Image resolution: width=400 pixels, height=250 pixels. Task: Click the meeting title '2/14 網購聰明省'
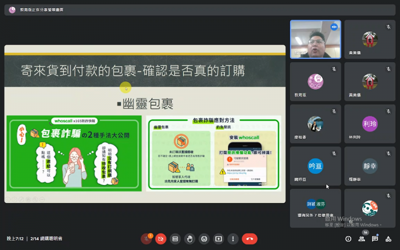point(46,239)
